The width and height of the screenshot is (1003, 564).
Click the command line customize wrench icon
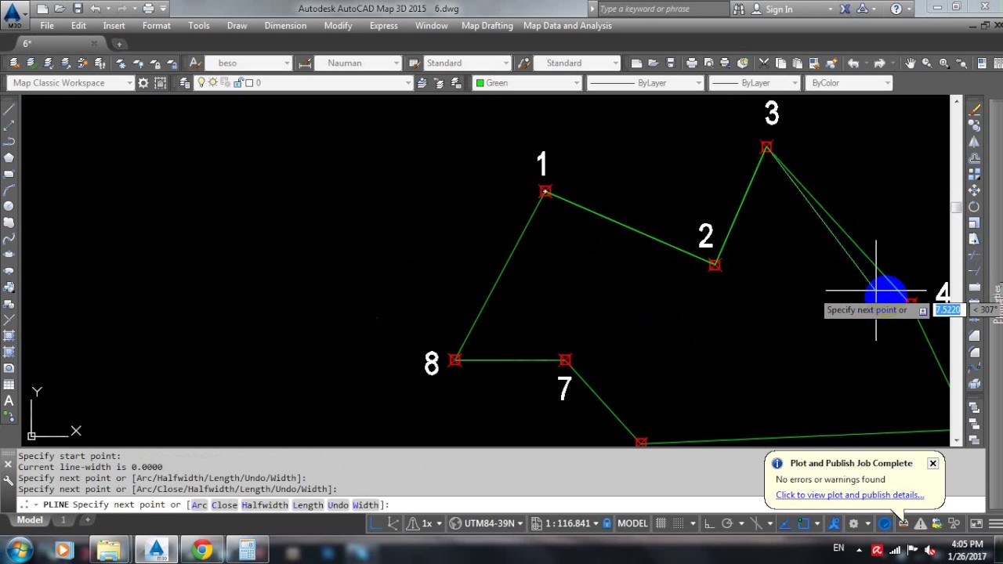9,480
